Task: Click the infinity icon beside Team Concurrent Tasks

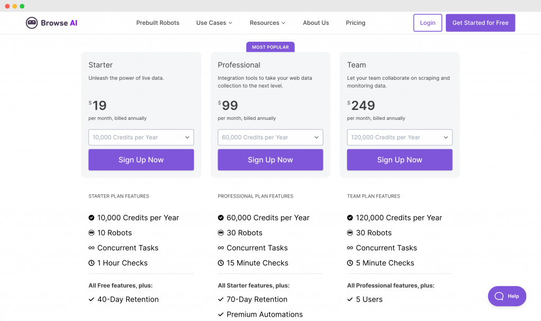Action: coord(350,248)
